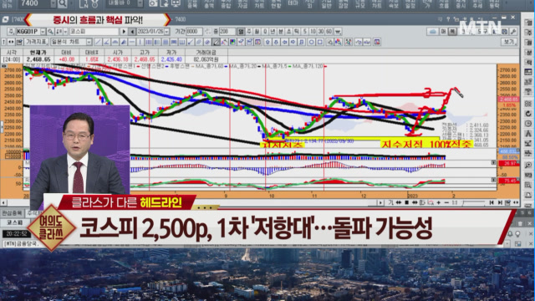
Task: Toggle the daily (일) period button
Action: tap(241, 32)
